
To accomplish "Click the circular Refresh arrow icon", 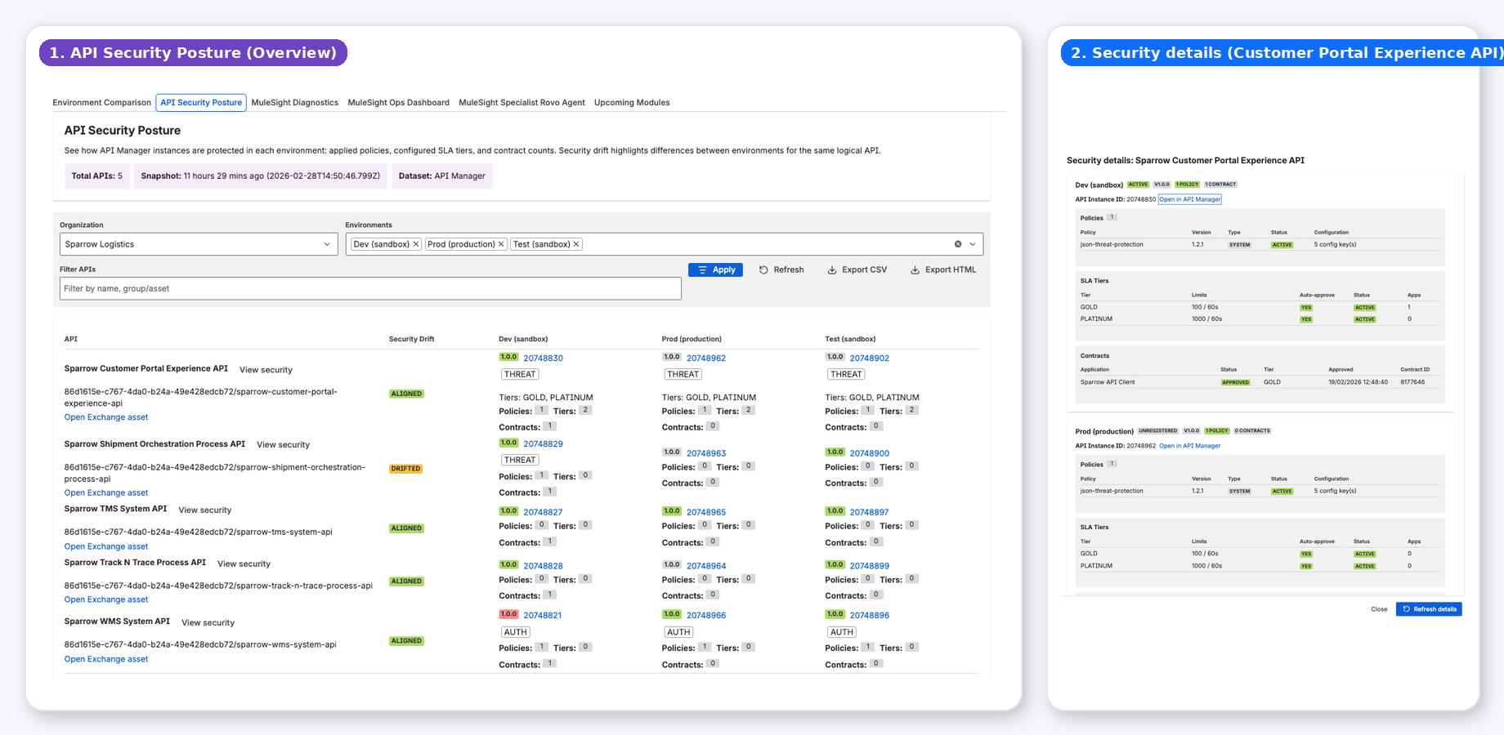I will click(x=763, y=269).
